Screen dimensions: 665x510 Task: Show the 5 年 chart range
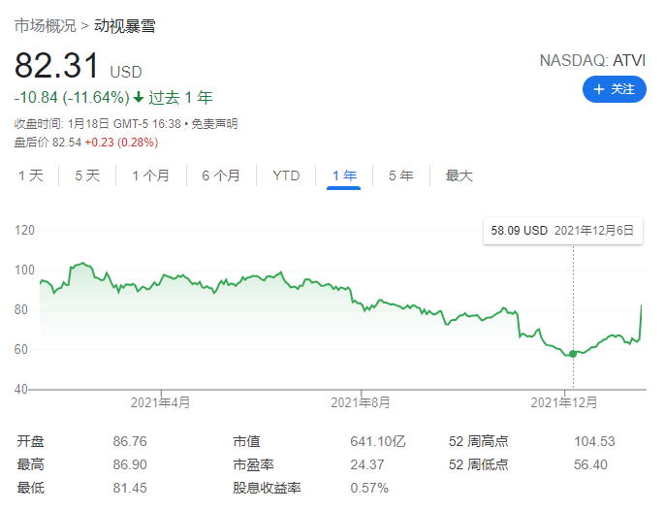[400, 176]
